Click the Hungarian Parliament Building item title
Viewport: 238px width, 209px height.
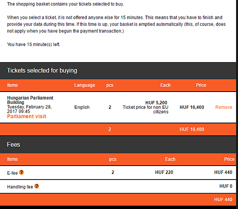coord(30,100)
